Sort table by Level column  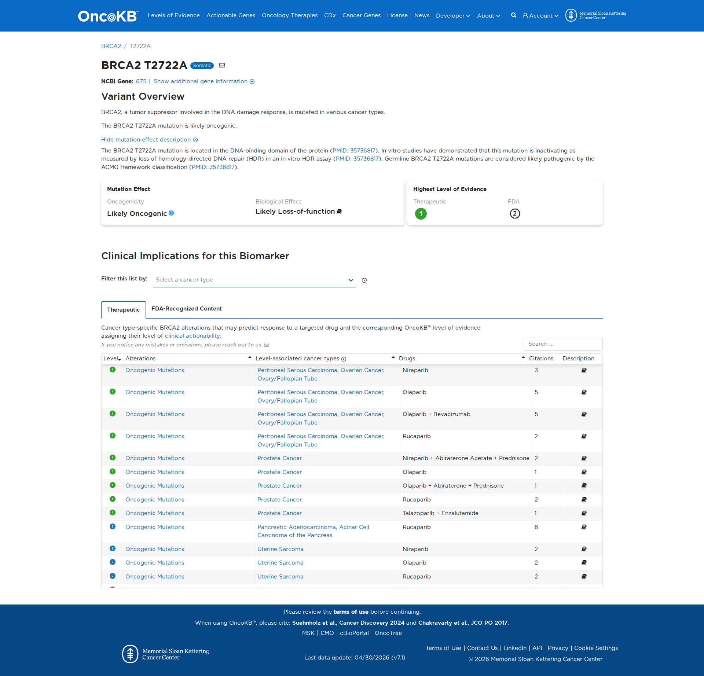[x=112, y=359]
